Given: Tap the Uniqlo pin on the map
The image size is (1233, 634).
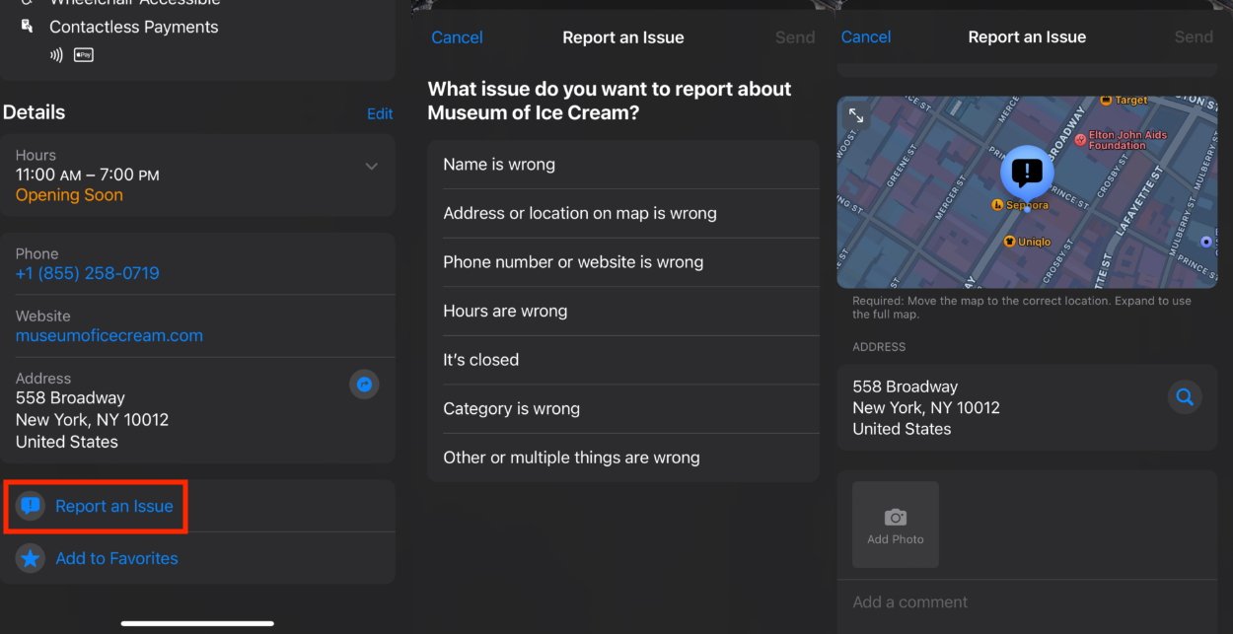Looking at the screenshot, I should (x=1011, y=241).
